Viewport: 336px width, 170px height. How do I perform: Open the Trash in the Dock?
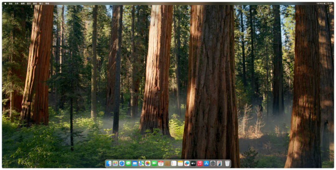[x=227, y=163]
